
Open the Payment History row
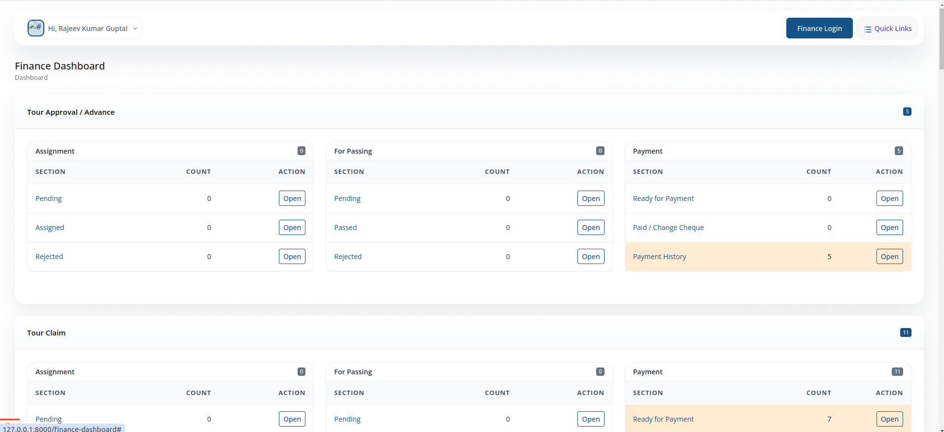pyautogui.click(x=890, y=256)
